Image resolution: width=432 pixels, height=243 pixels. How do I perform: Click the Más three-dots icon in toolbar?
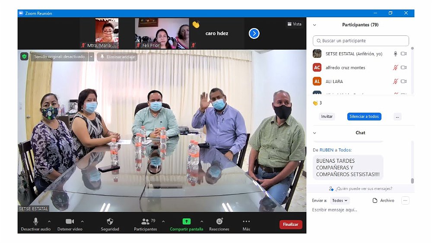point(246,221)
